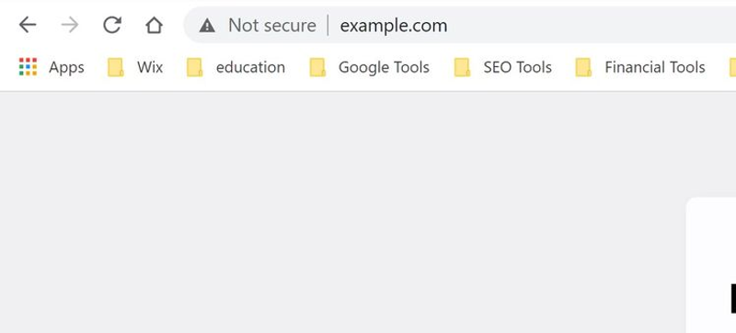Click the education folder icon
736x333 pixels.
coord(194,67)
